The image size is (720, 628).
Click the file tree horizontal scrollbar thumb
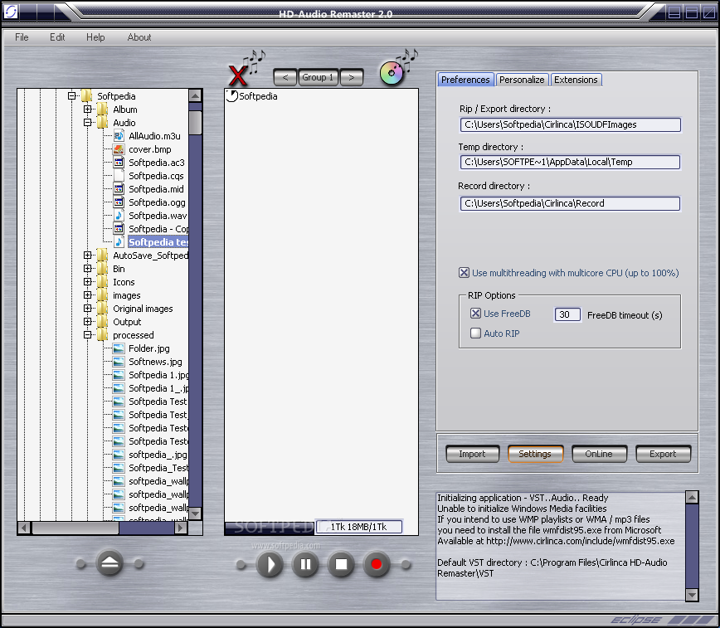coord(75,528)
